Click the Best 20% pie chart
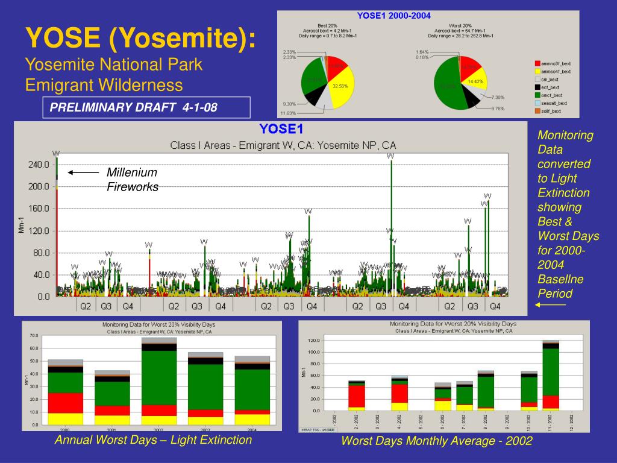The height and width of the screenshot is (463, 617). [x=327, y=83]
